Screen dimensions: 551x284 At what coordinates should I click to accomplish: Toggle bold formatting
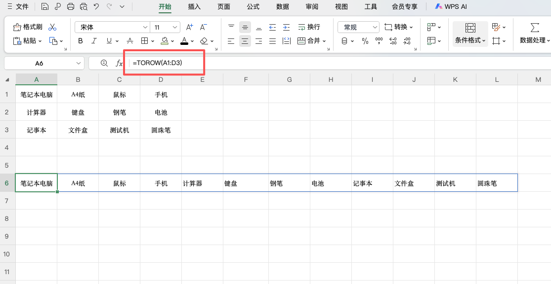[80, 41]
